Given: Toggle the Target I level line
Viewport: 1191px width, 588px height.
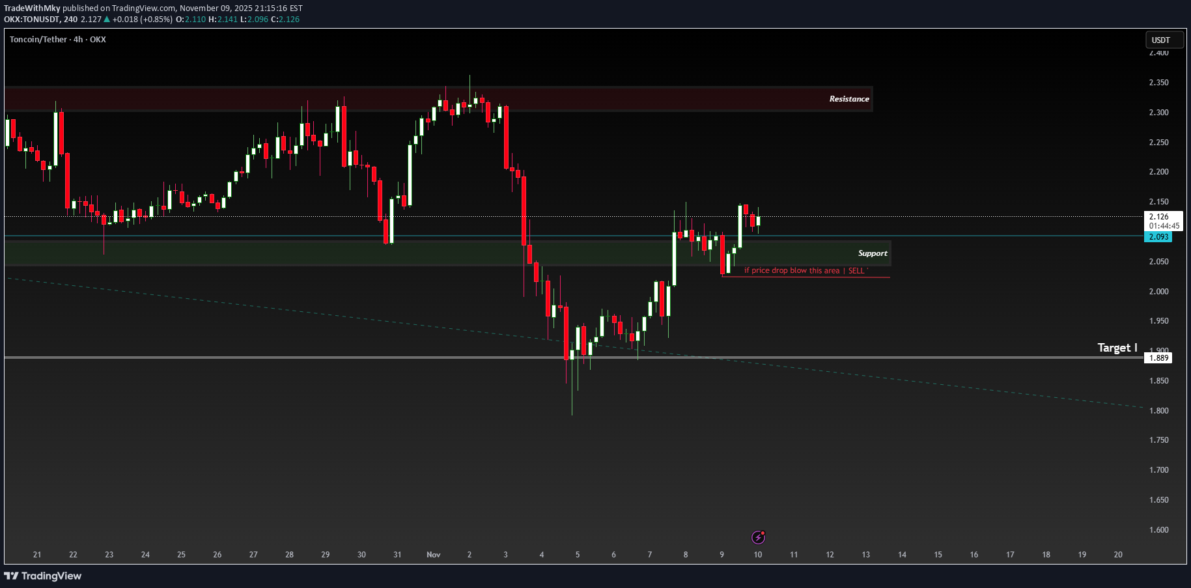Looking at the screenshot, I should tap(1116, 348).
